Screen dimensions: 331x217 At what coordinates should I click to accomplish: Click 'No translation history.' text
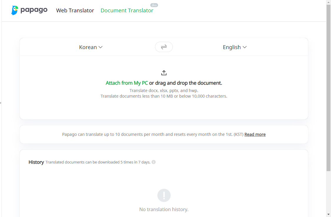coord(164,209)
